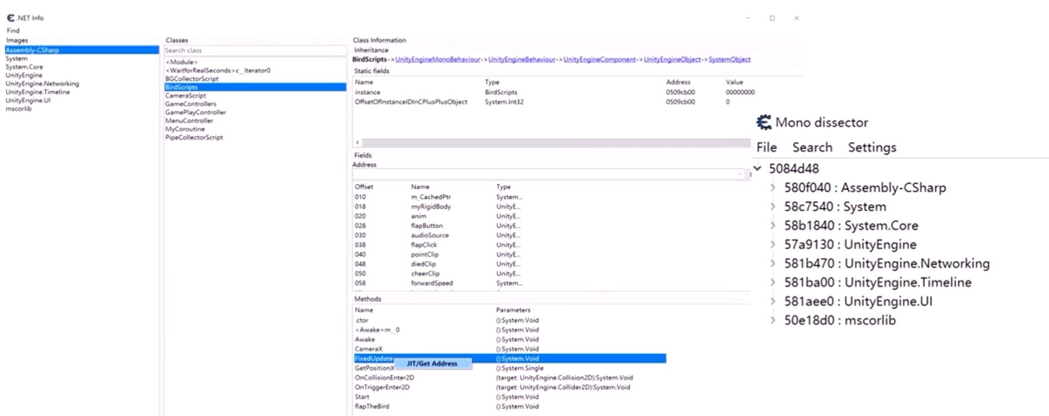Select UnityEngine.UI in the Images list
1049x416 pixels.
point(28,101)
